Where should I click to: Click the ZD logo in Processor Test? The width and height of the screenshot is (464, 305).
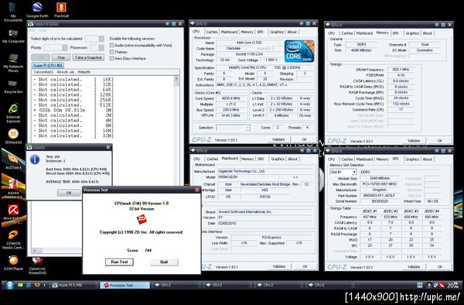click(142, 219)
